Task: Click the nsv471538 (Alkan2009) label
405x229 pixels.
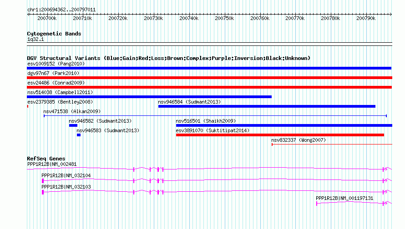Action: point(72,111)
